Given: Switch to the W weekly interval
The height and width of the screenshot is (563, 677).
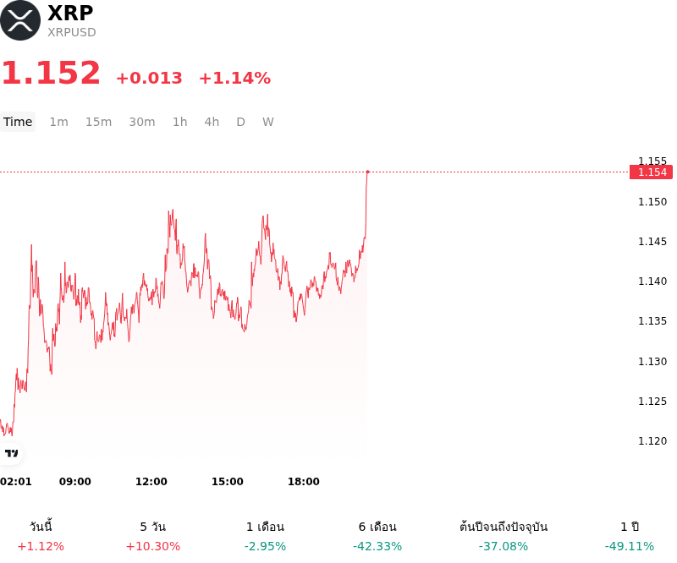Looking at the screenshot, I should tap(268, 122).
